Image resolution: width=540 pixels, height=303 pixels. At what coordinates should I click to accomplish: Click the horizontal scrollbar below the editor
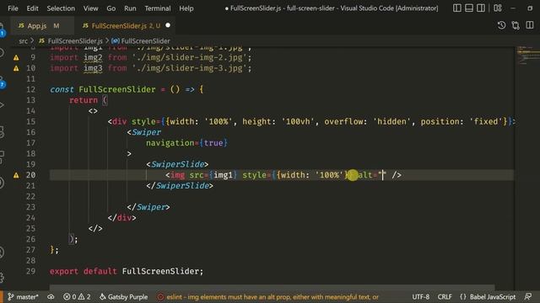pyautogui.click(x=272, y=287)
